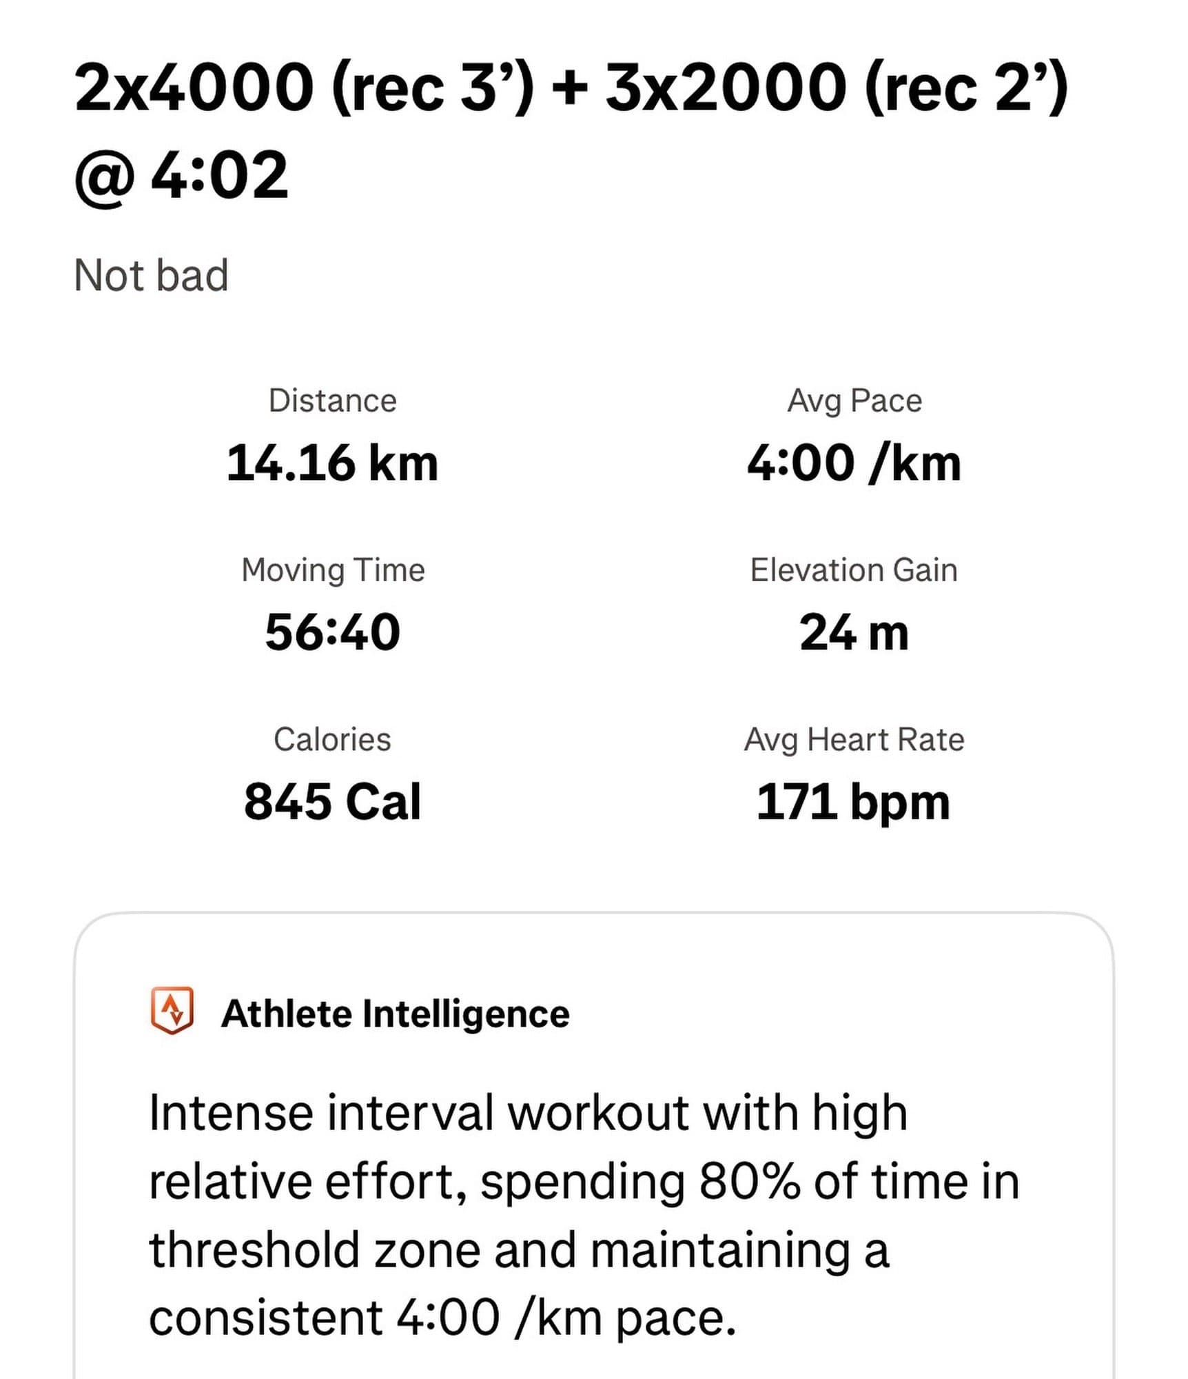Click the Avg Heart Rate label

point(854,739)
